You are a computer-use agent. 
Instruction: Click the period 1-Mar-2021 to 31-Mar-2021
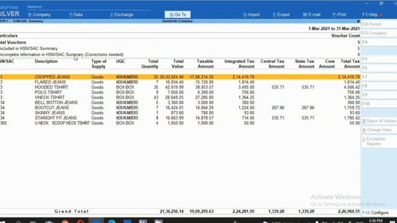tap(334, 29)
